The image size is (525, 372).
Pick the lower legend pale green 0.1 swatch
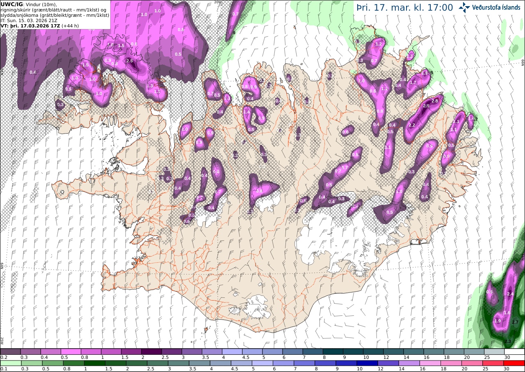(x=11, y=363)
